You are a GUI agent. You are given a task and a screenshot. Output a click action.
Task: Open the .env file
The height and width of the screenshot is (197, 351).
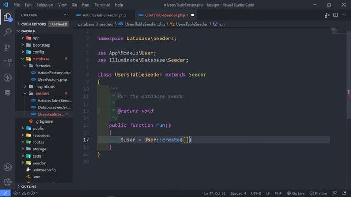coord(37,177)
